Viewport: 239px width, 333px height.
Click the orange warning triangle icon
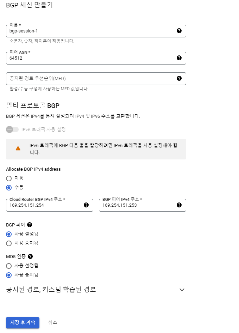coord(18,148)
